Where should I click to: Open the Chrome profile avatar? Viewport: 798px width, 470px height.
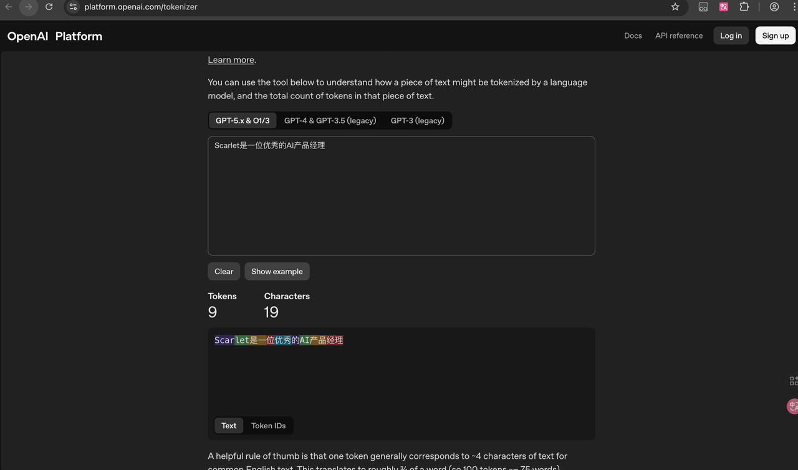tap(774, 7)
